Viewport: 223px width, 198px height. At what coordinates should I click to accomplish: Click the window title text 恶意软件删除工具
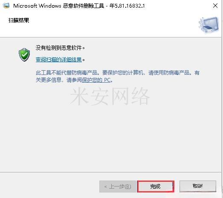coord(84,6)
